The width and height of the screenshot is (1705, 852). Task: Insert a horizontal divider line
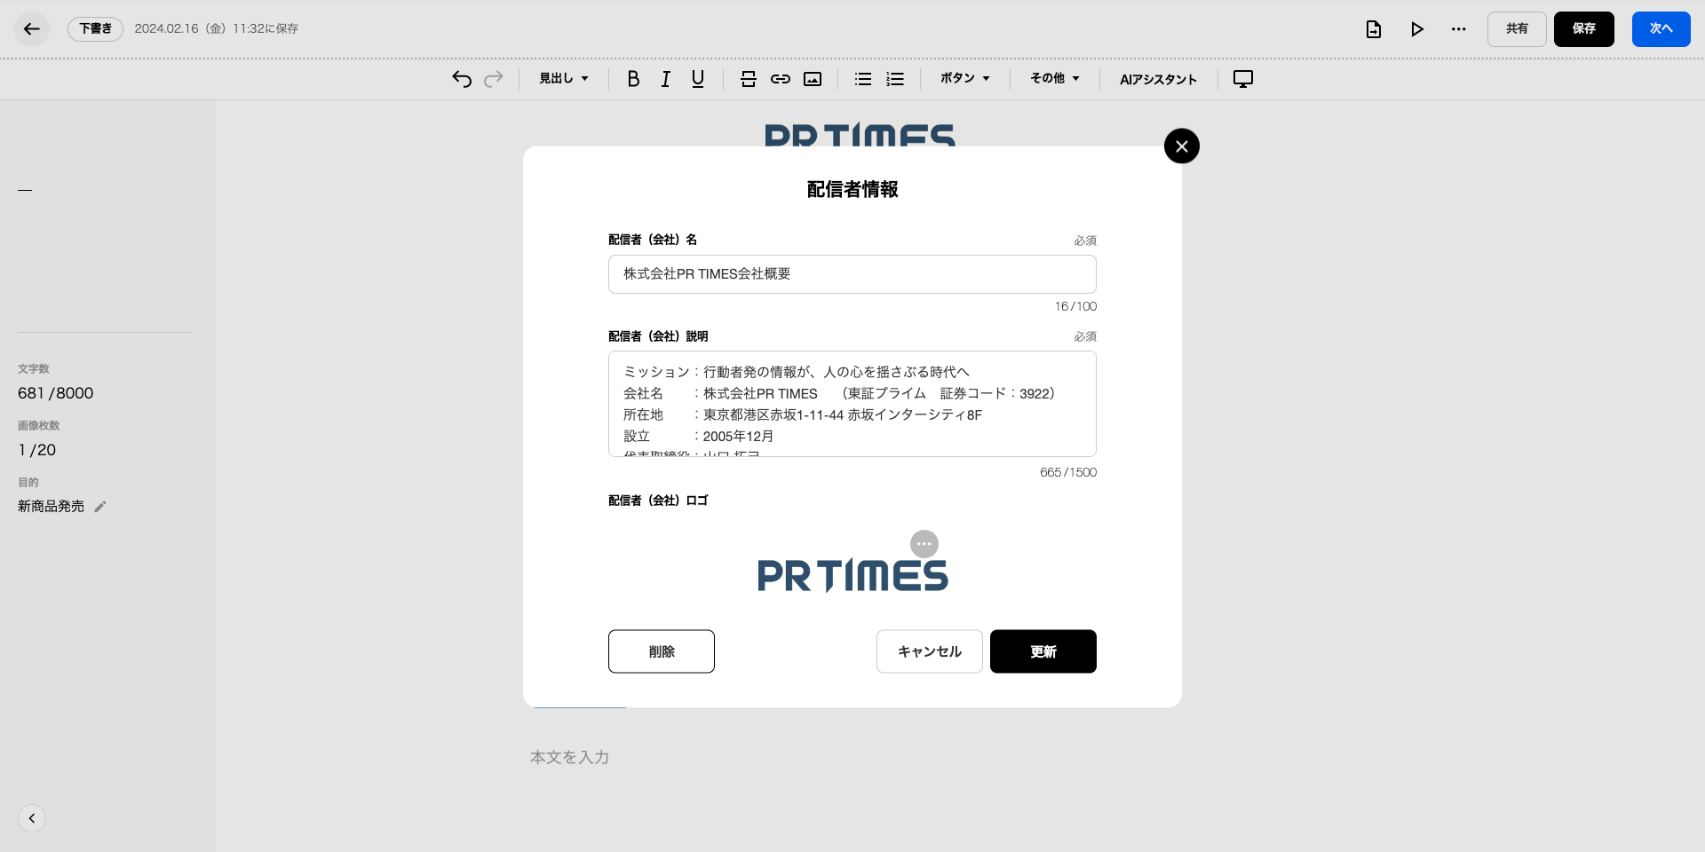coord(749,79)
